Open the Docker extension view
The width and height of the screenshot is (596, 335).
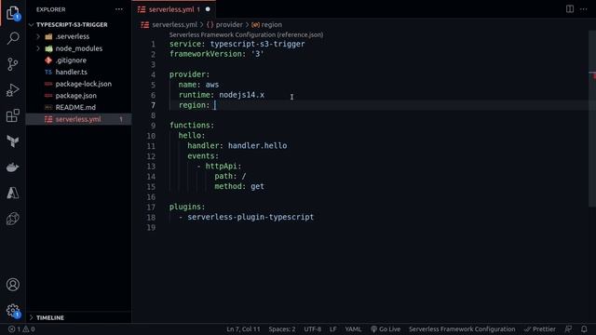(13, 167)
